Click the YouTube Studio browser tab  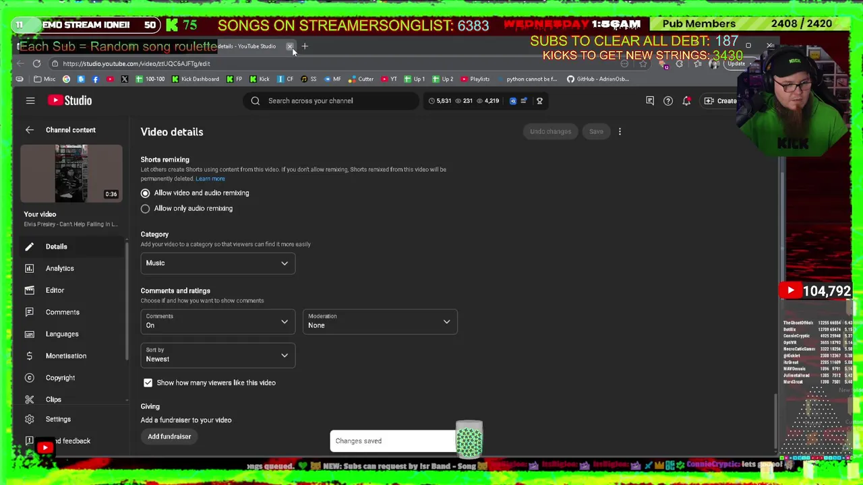coord(247,46)
